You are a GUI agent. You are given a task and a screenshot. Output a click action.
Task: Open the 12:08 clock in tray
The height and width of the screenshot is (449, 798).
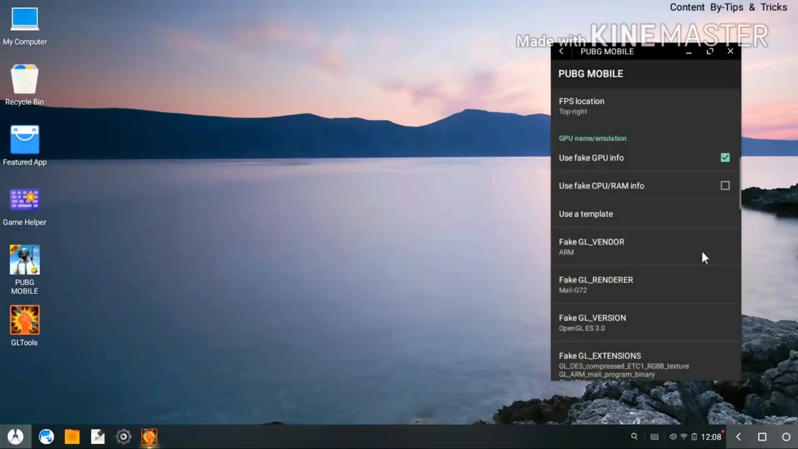pyautogui.click(x=711, y=437)
